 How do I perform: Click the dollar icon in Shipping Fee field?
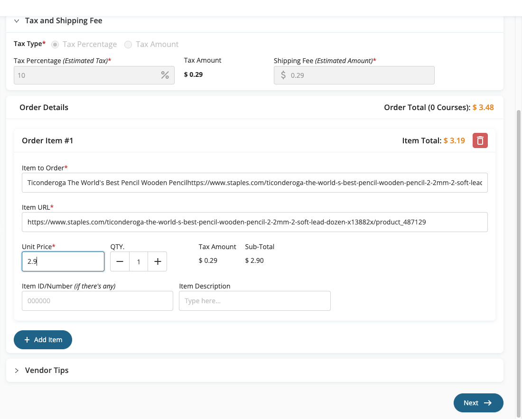pyautogui.click(x=283, y=75)
